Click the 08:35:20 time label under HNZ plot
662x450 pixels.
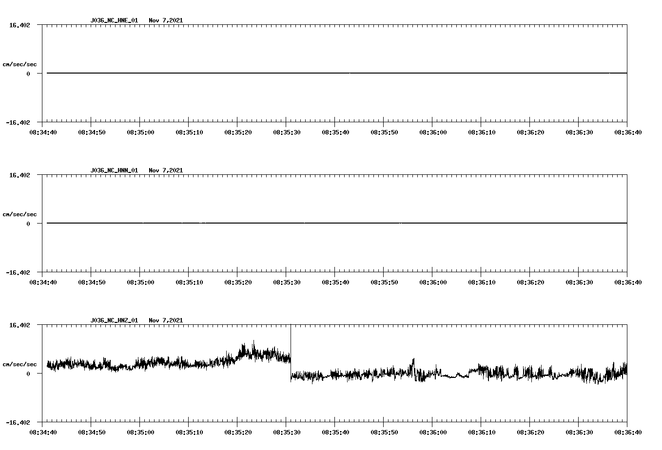[x=238, y=432]
